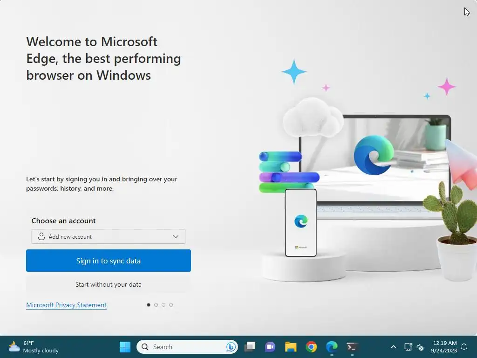Go to the second page indicator dot
The height and width of the screenshot is (358, 477).
[x=156, y=305]
